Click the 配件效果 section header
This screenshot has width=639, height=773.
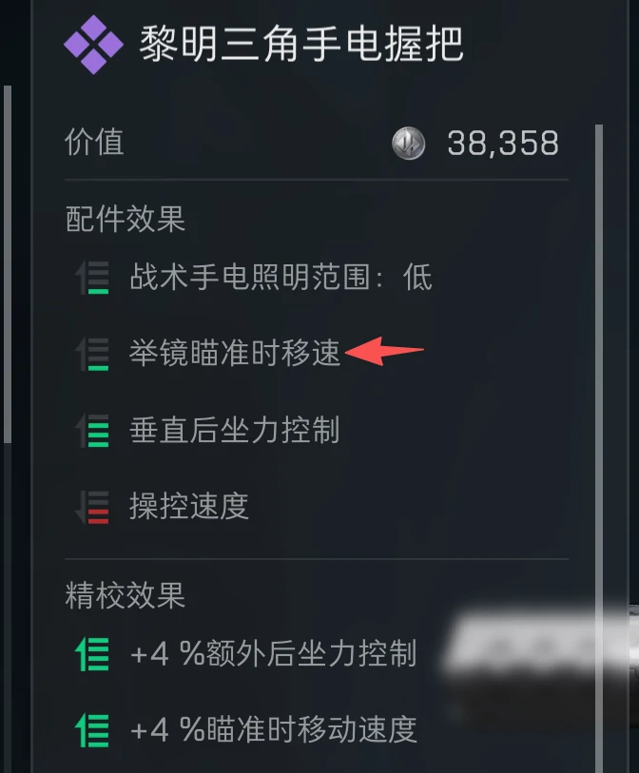126,219
